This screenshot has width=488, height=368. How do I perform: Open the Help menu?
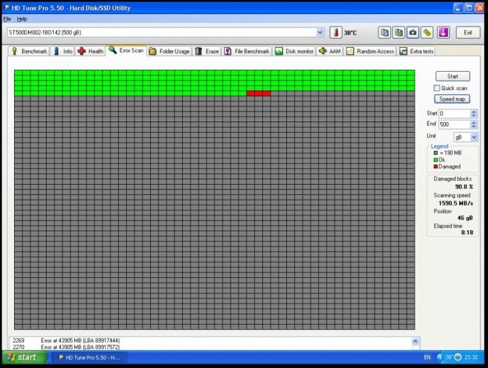click(x=22, y=19)
